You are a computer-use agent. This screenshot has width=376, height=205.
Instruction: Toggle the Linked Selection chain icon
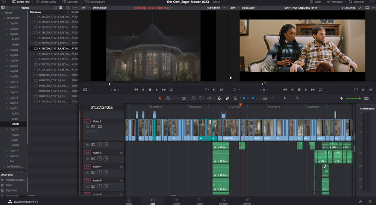point(227,98)
